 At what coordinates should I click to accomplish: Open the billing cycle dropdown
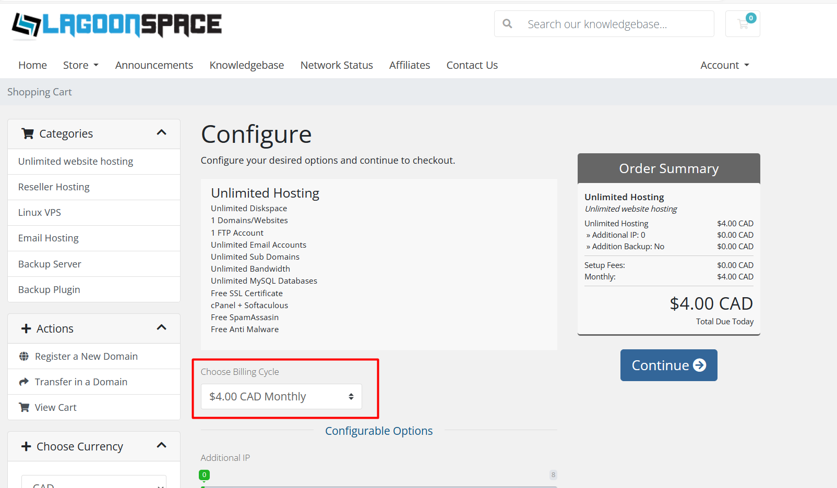pyautogui.click(x=281, y=397)
